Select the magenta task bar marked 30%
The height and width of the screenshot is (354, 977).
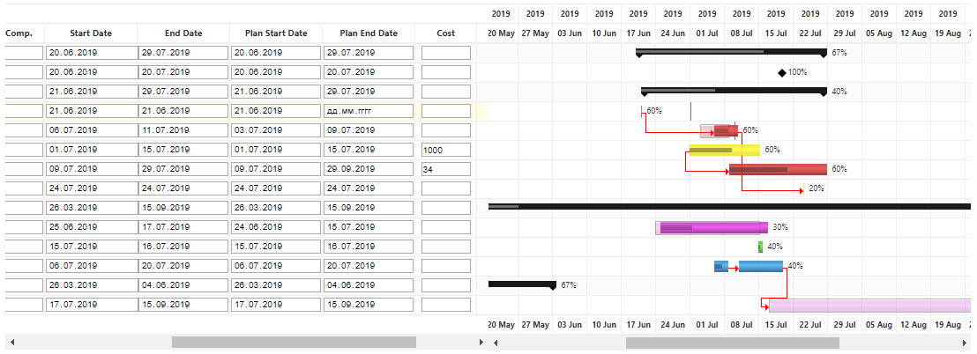point(714,228)
